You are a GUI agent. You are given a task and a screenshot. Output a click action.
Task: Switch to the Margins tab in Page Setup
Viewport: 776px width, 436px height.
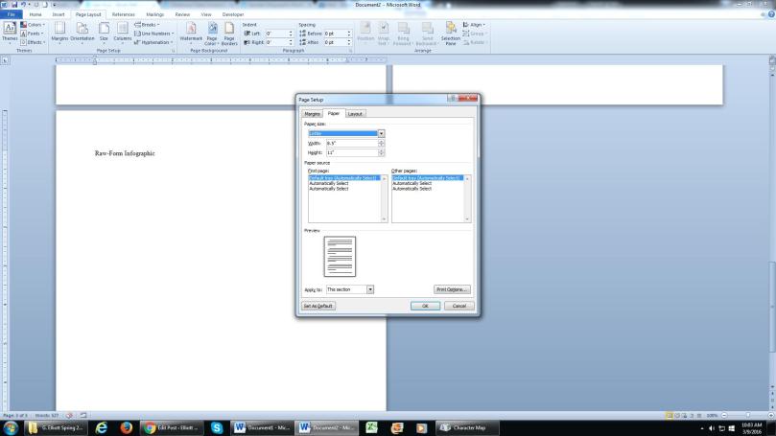click(313, 113)
